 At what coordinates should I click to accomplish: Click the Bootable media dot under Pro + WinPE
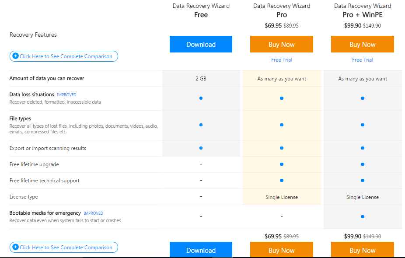point(363,216)
